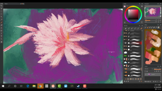Select the 'painterly' brush preset
Image resolution: width=162 pixels, height=91 pixels.
133,33
